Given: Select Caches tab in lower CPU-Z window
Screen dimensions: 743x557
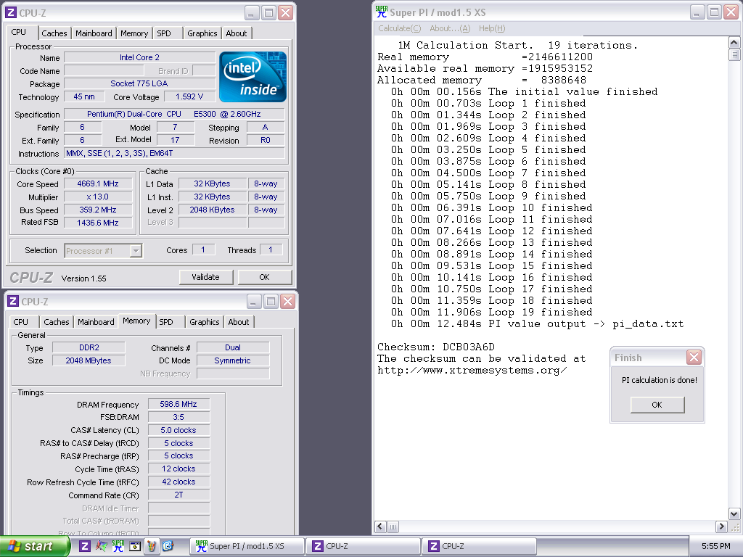Looking at the screenshot, I should 57,322.
